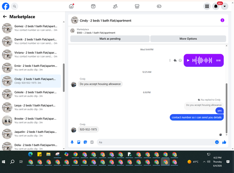Viewport: 234px width, 173px height.
Task: Open Delia conversation
Action: (x=31, y=146)
